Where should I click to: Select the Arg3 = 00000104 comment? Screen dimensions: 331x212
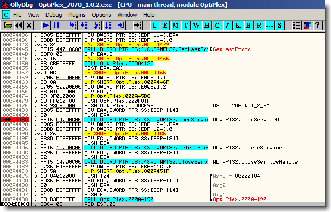tap(236, 176)
